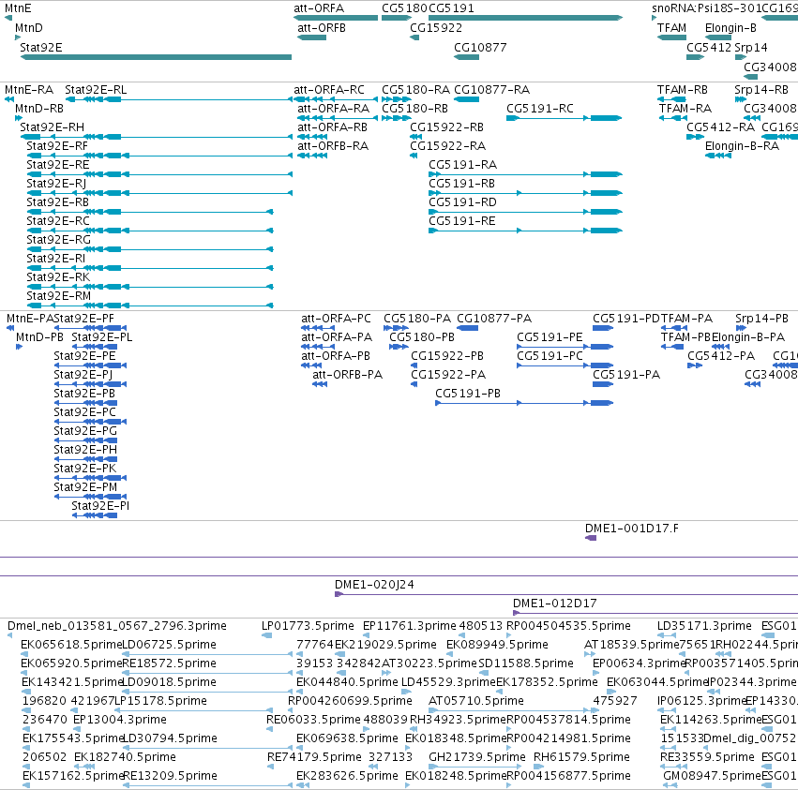The width and height of the screenshot is (798, 790).
Task: Open the RE18572.5prime EST label
Action: pos(170,663)
